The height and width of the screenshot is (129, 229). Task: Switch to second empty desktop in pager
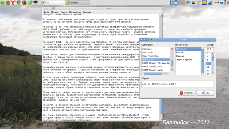point(181,3)
